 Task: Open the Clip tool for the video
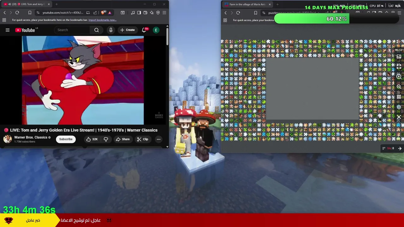(143, 139)
